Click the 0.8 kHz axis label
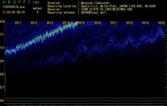The height and width of the screenshot is (106, 167). click(x=2, y=74)
